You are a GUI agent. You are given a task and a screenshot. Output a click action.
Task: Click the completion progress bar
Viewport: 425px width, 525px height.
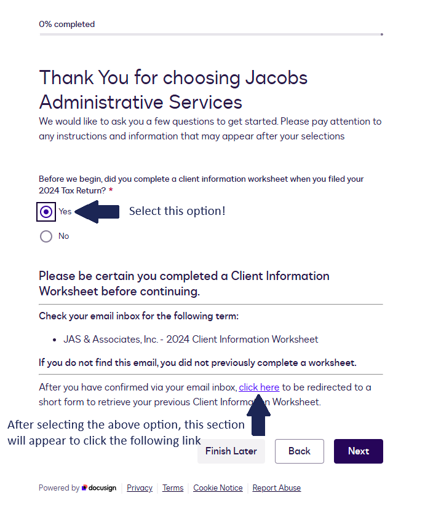pos(211,34)
